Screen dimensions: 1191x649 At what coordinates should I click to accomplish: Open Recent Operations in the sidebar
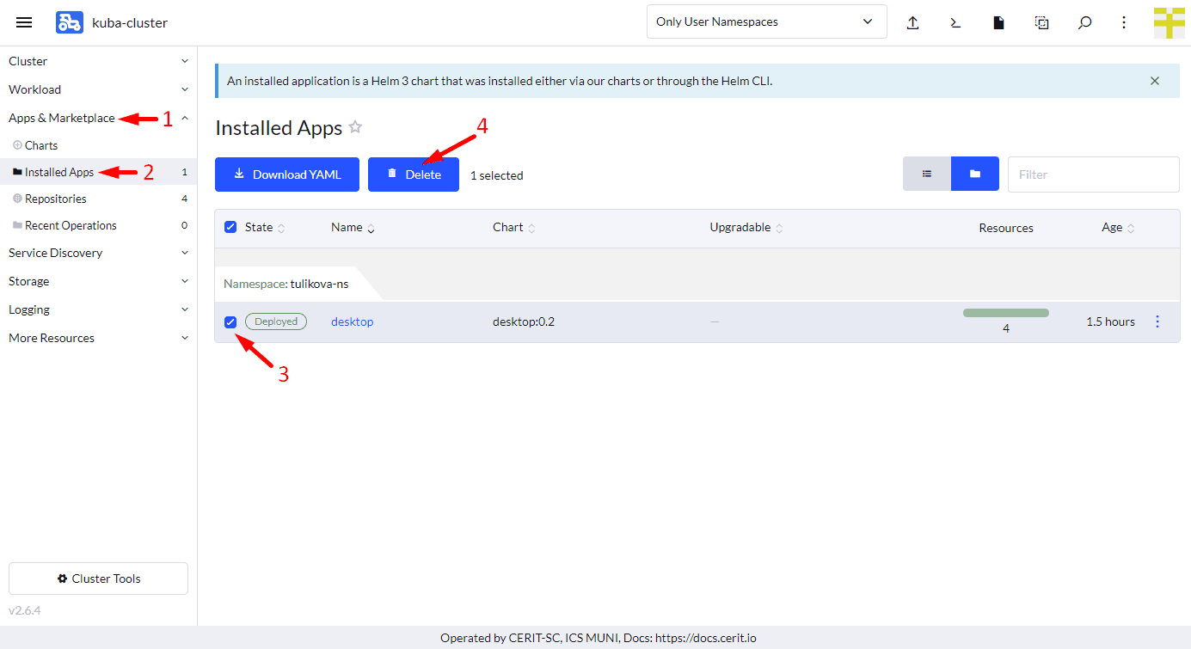(71, 225)
